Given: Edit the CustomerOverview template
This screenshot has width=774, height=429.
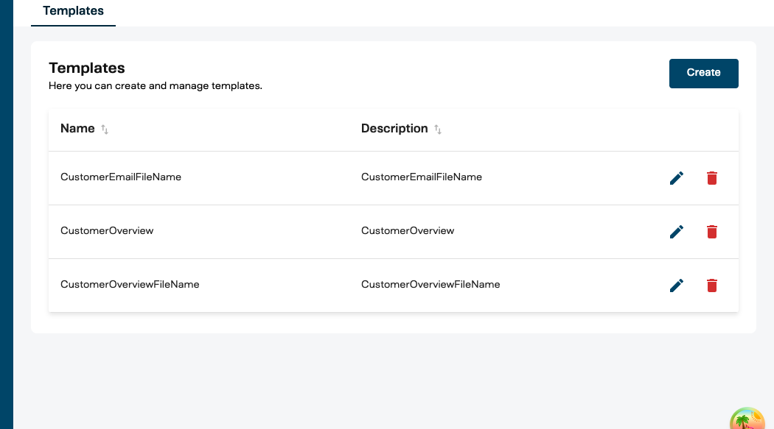Looking at the screenshot, I should [x=676, y=232].
